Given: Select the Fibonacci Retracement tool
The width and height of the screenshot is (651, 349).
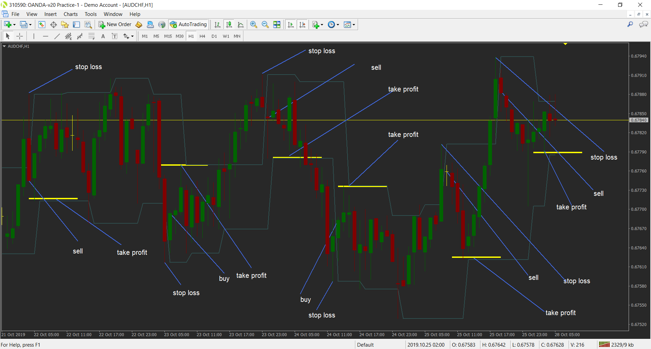Looking at the screenshot, I should pos(92,36).
